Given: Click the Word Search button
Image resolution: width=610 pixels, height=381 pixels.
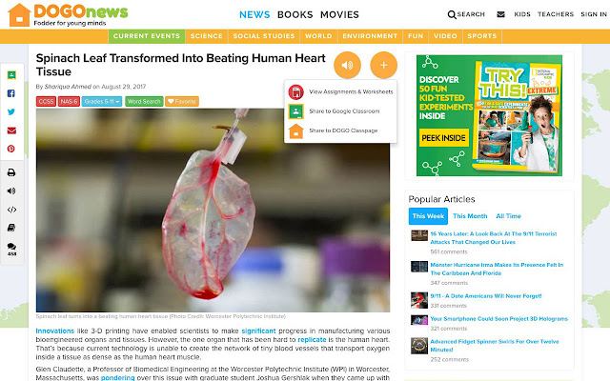Looking at the screenshot, I should (144, 102).
